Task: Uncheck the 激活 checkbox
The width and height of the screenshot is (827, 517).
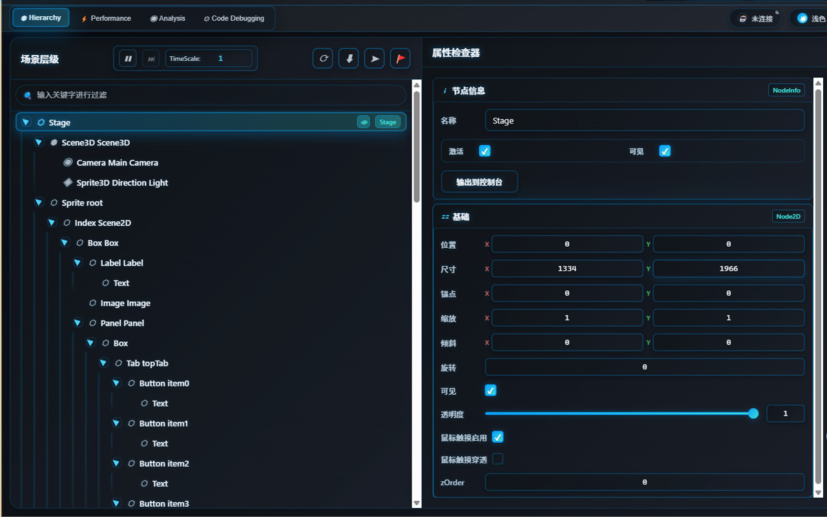Action: click(485, 151)
